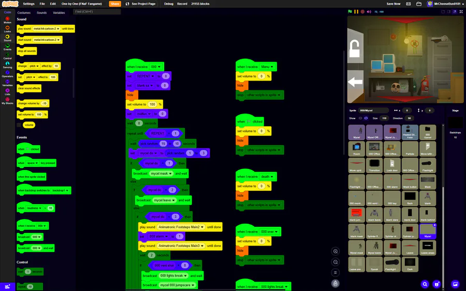Viewport: 466px width, 291px height.
Task: Select the Sound block category
Action: [x=7, y=38]
